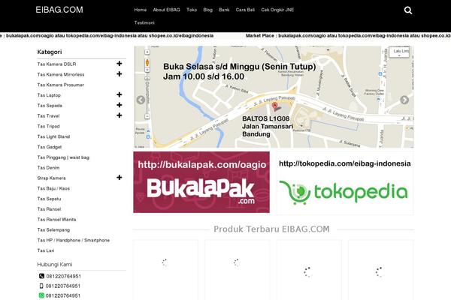Open Tas Gadget category

(49, 147)
